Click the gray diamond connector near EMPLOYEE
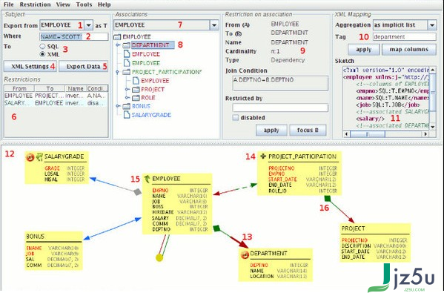Image resolution: width=444 pixels, height=293 pixels. pyautogui.click(x=137, y=192)
